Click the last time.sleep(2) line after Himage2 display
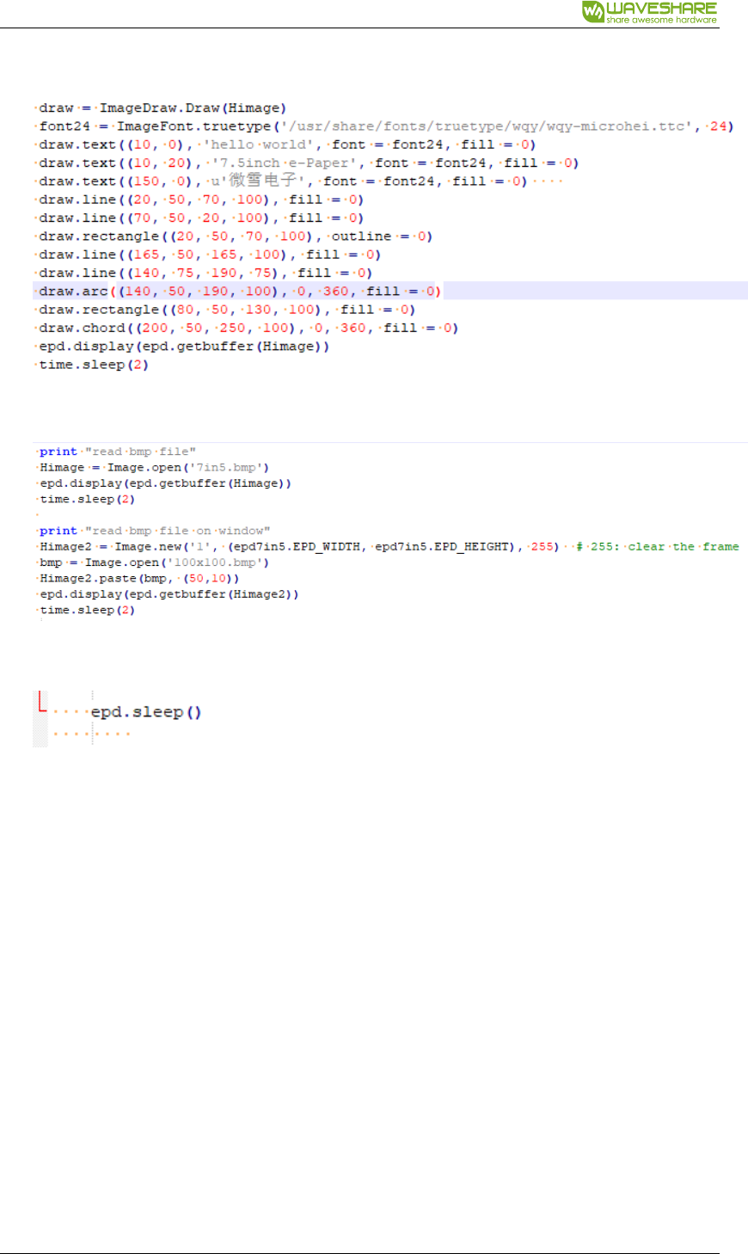The width and height of the screenshot is (748, 1254). [x=87, y=611]
